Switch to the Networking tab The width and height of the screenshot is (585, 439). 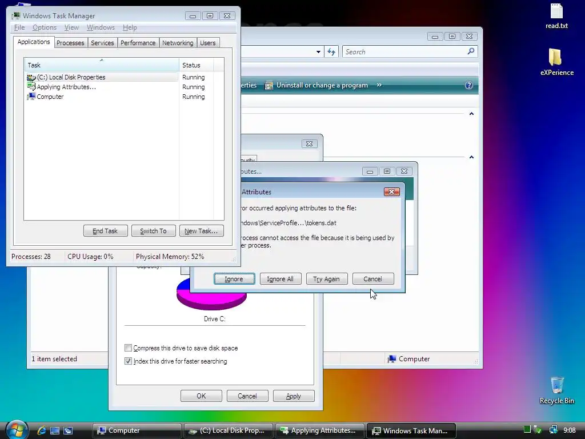pos(178,42)
